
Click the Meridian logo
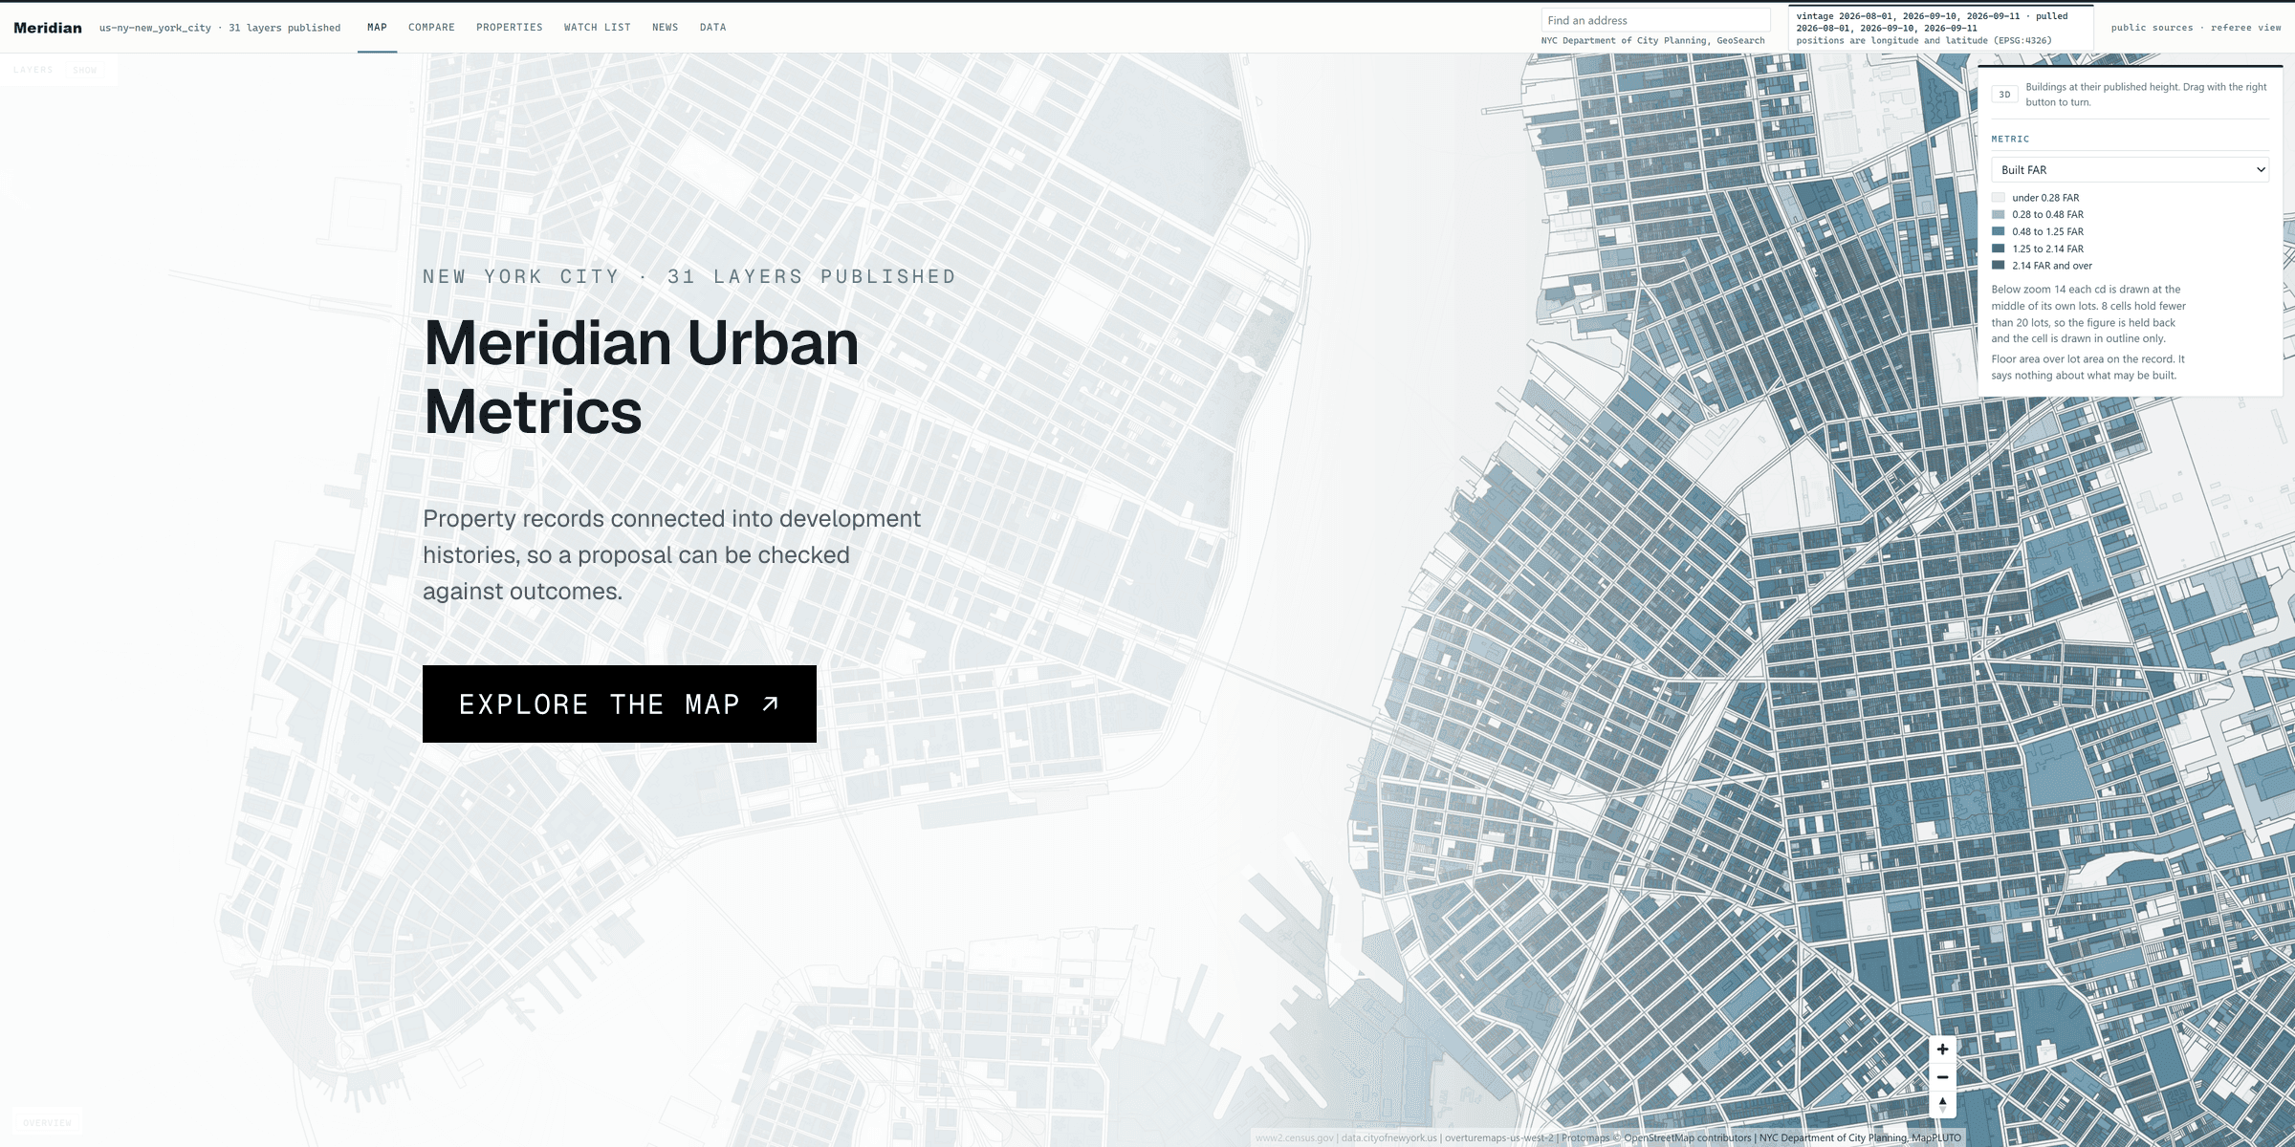click(48, 28)
